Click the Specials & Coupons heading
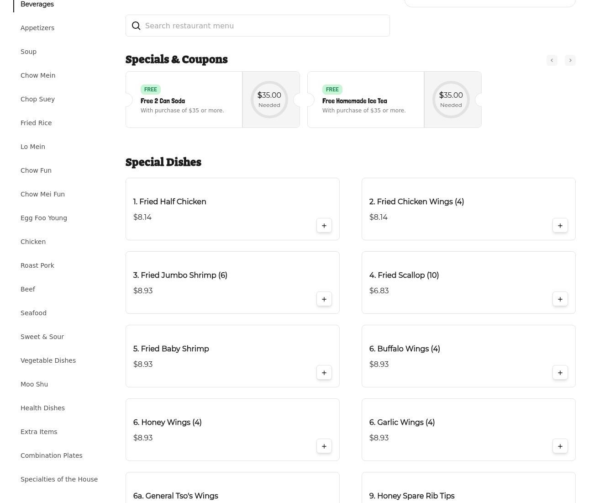 (177, 59)
